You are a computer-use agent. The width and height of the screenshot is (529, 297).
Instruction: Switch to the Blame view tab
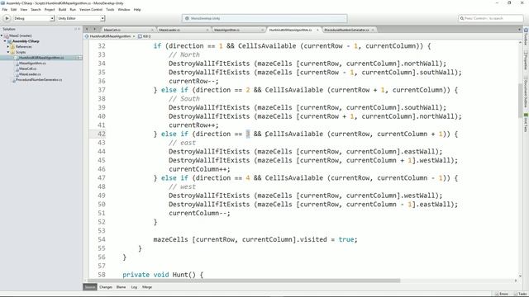pos(122,287)
